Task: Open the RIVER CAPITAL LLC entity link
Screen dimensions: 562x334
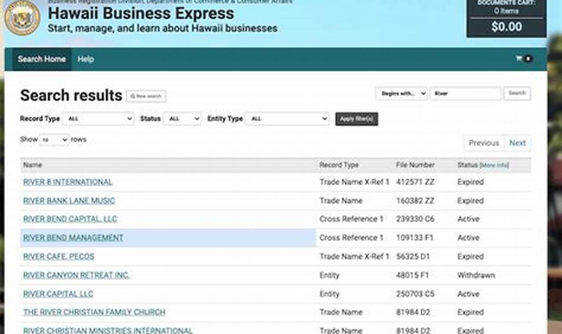Action: coord(58,294)
